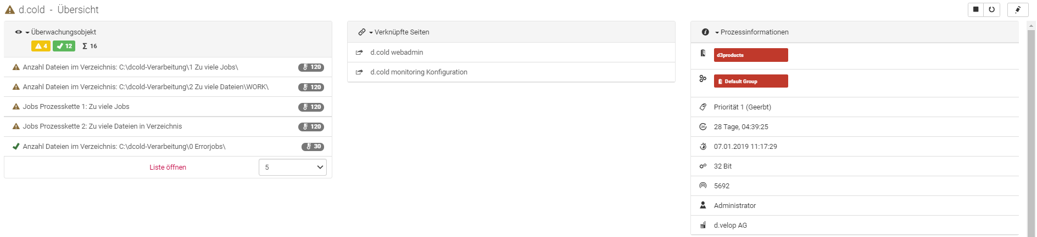
Task: Click the Liste öffnen link
Action: 168,167
